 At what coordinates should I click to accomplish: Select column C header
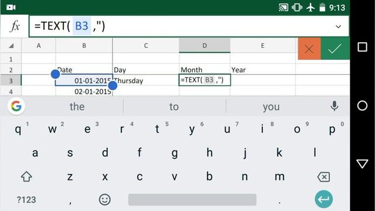coord(146,46)
